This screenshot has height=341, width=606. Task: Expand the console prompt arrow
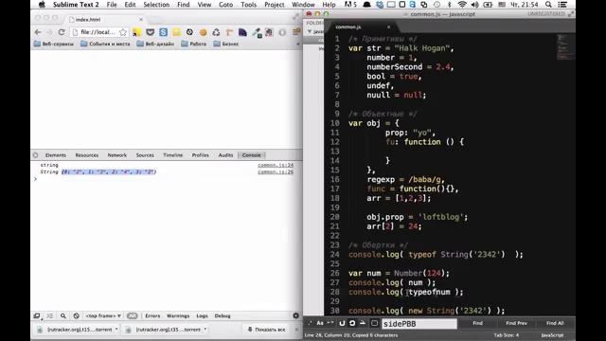coord(35,179)
